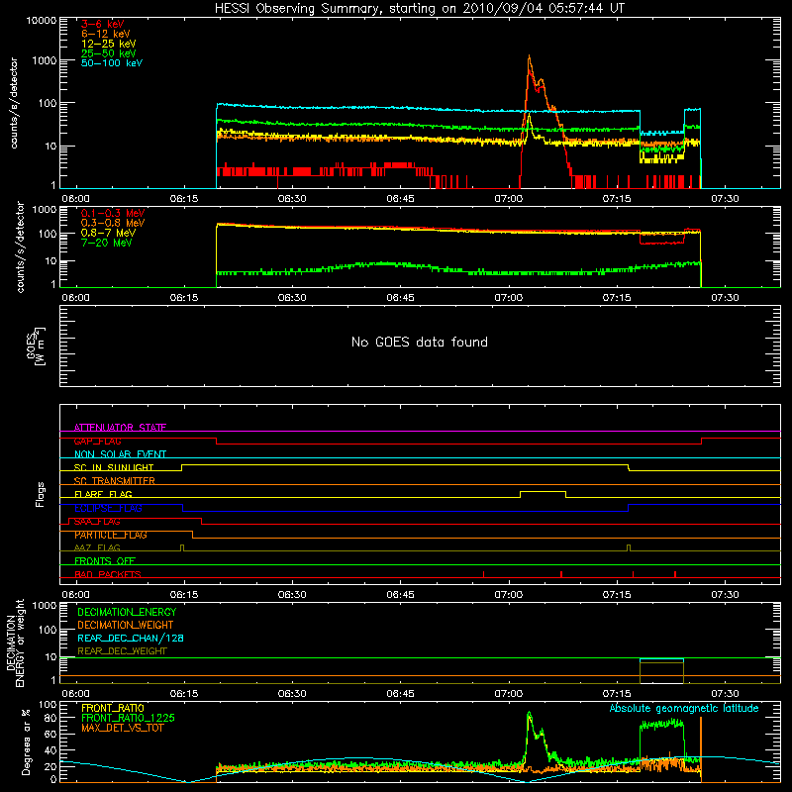Screen dimensions: 792x792
Task: Click the FRONT_RATIO_1225 peak in bottom plot
Action: click(x=529, y=714)
